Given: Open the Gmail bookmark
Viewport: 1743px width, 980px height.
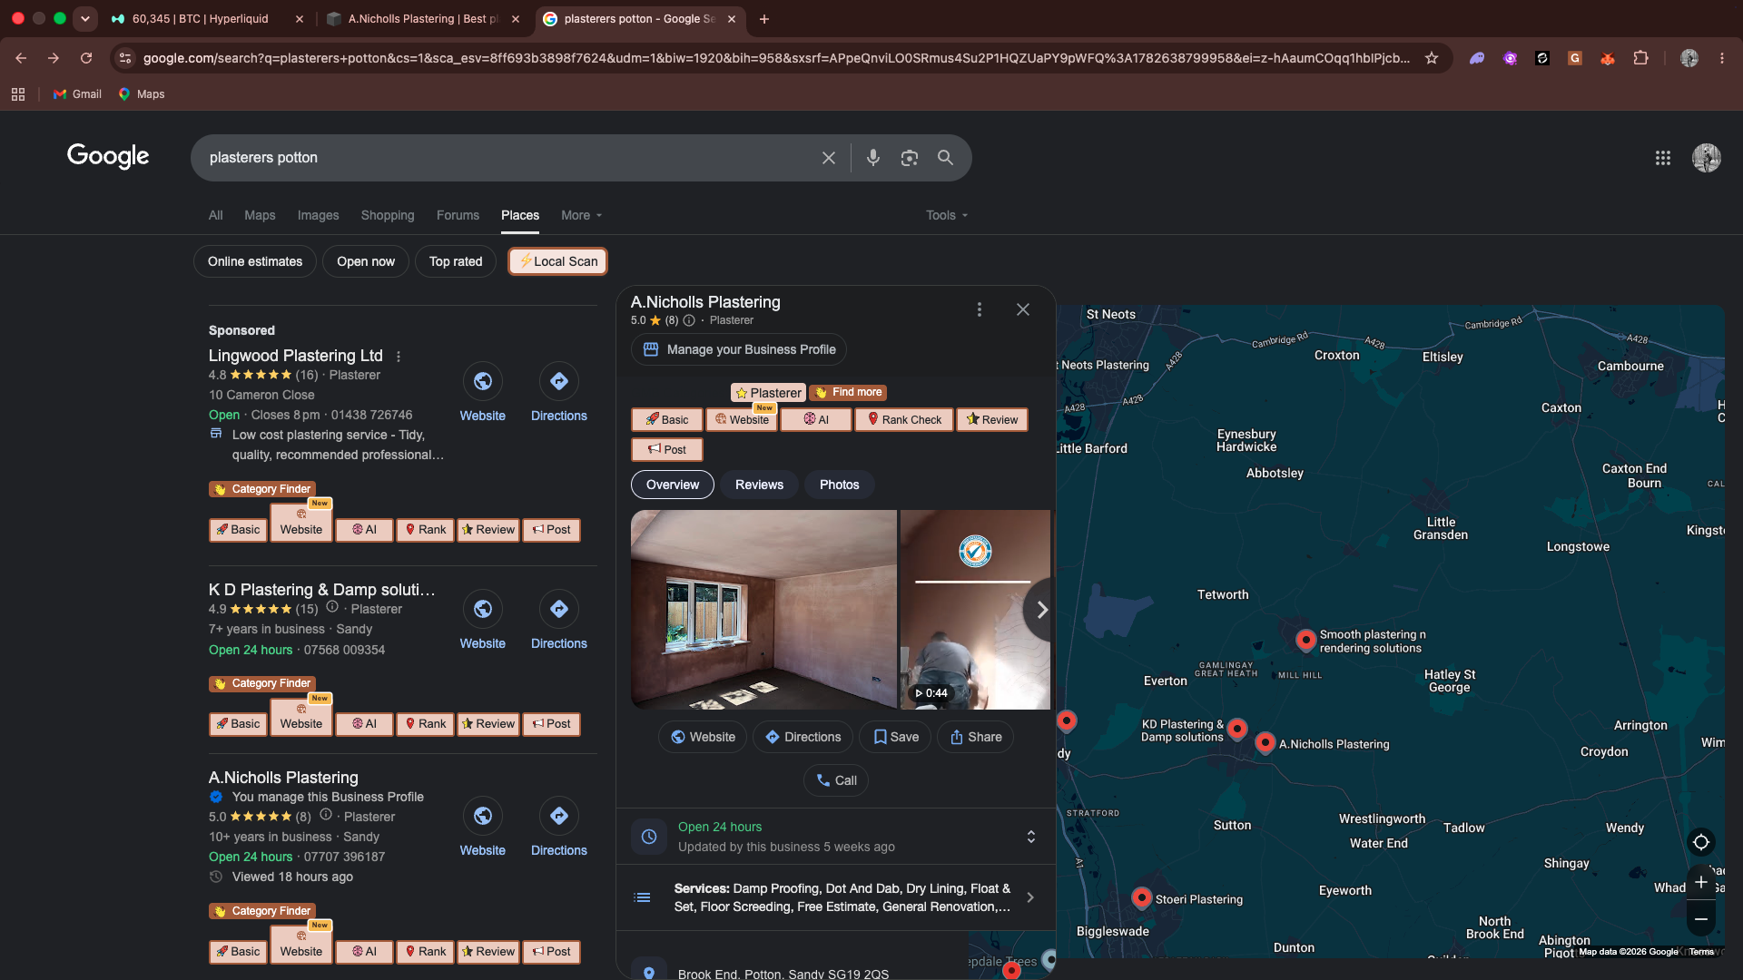Looking at the screenshot, I should coord(78,94).
